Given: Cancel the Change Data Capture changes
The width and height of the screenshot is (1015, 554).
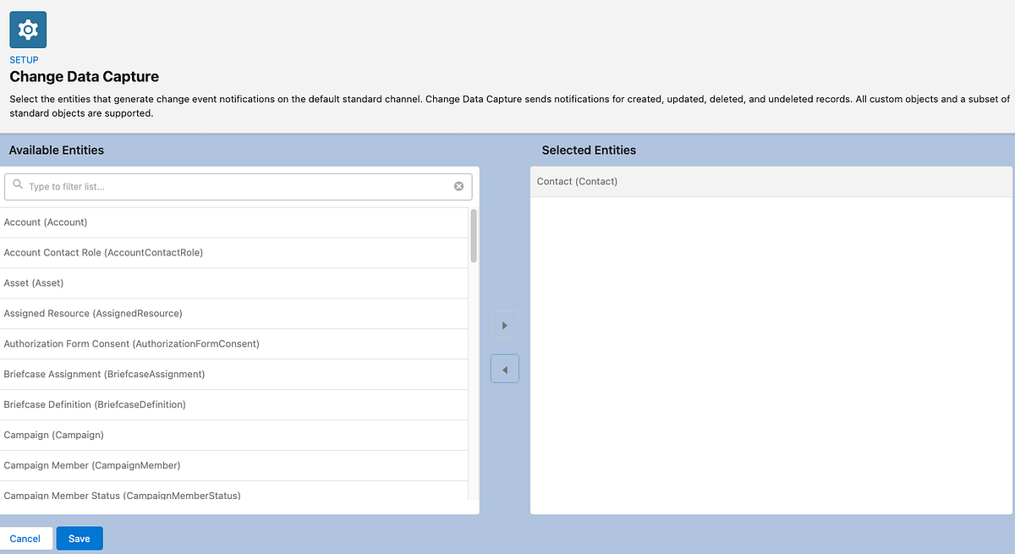Looking at the screenshot, I should click(25, 538).
